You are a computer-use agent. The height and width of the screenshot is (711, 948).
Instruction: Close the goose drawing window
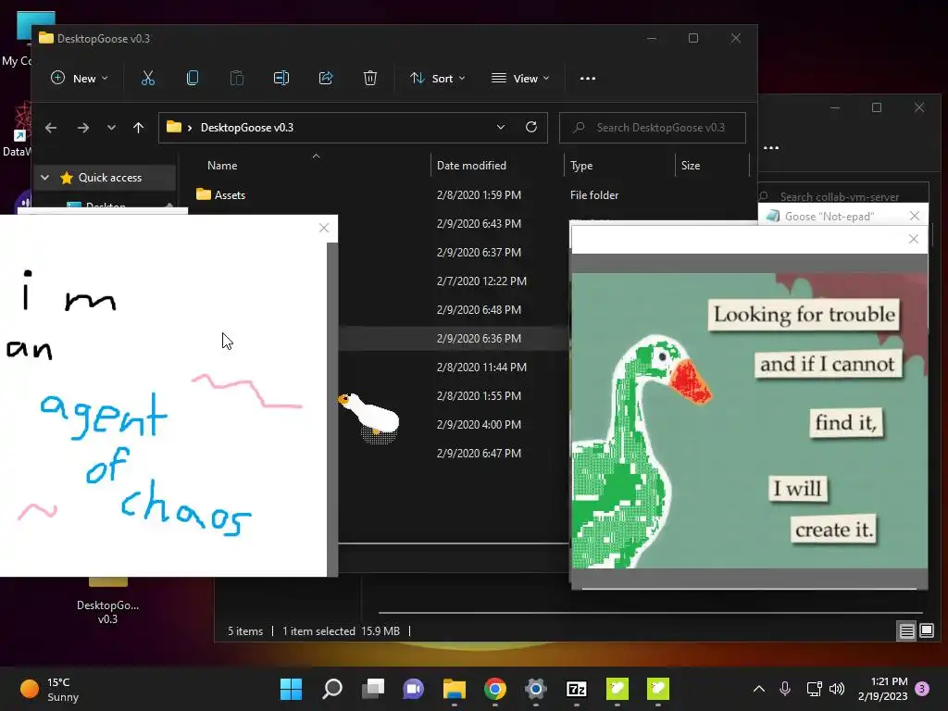coord(324,228)
